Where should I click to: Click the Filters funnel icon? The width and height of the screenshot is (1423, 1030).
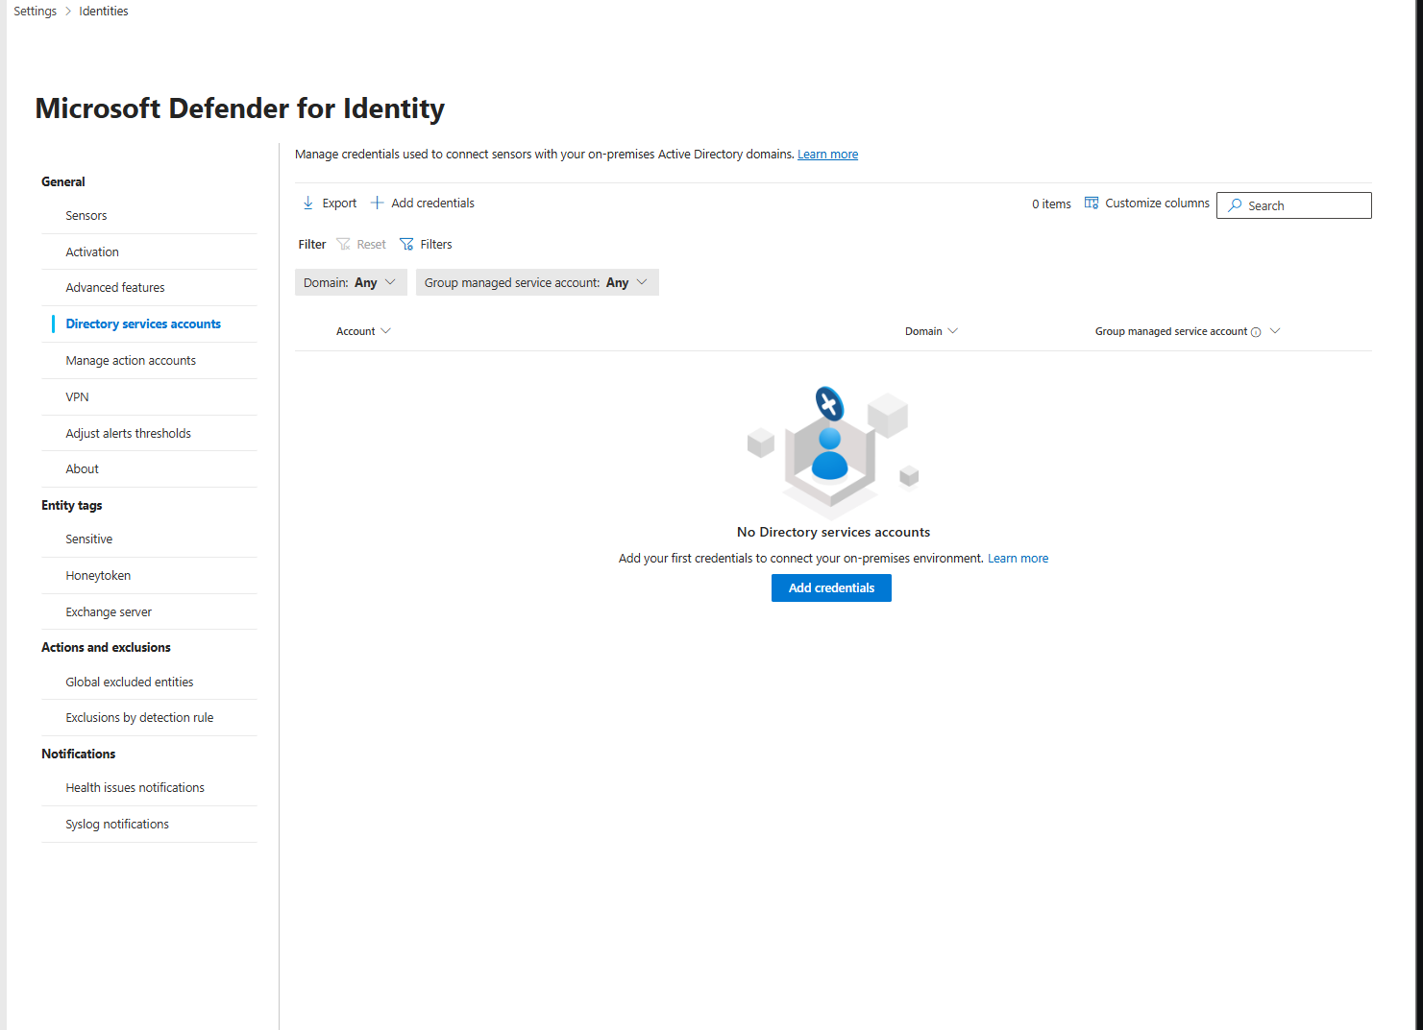click(406, 245)
